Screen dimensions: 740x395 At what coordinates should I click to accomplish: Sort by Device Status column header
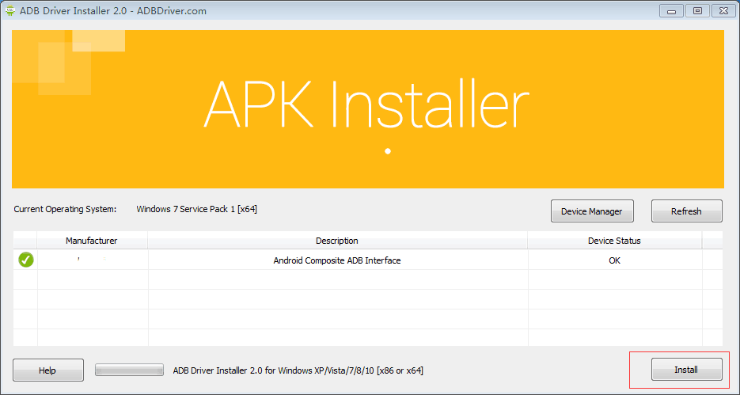pos(614,241)
